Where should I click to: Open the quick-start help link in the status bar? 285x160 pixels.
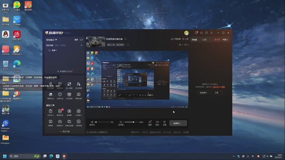(97, 132)
